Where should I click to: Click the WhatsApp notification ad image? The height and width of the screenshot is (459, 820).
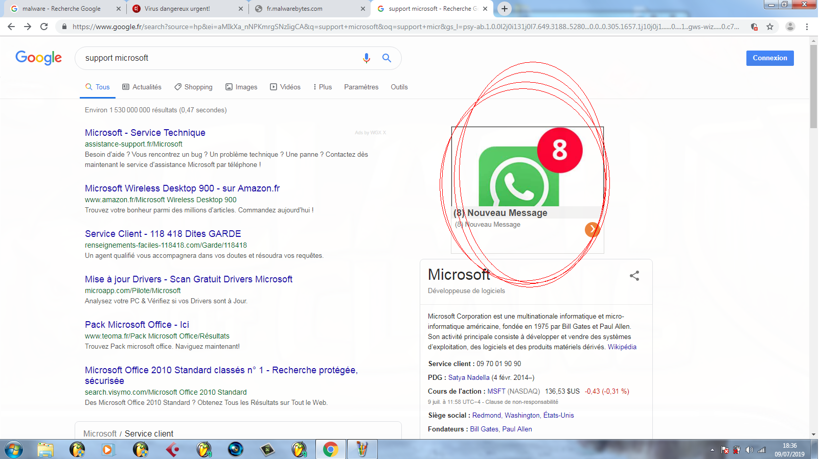pos(528,167)
